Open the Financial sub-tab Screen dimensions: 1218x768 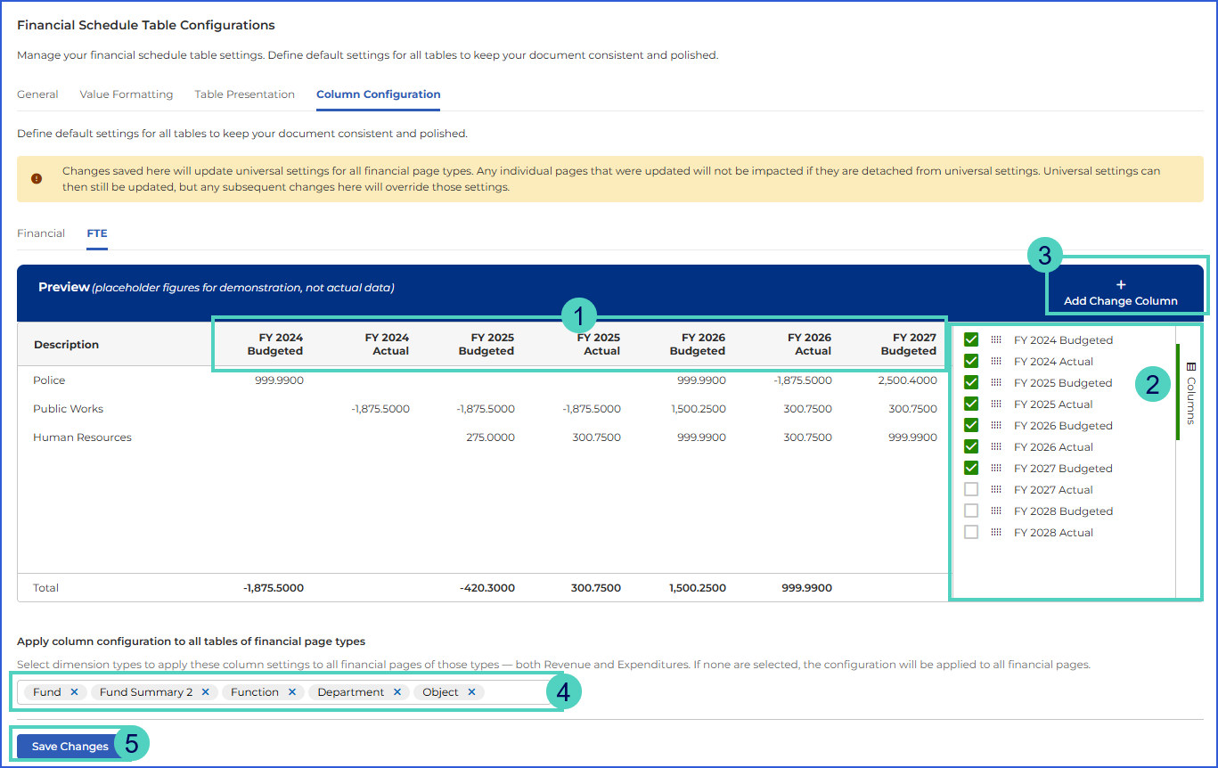coord(41,233)
